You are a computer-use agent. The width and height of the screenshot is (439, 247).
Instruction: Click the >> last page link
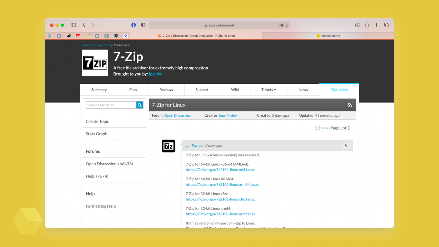tap(326, 128)
